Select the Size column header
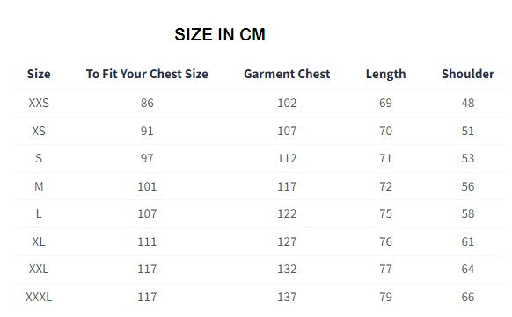This screenshot has height=317, width=512. tap(39, 74)
